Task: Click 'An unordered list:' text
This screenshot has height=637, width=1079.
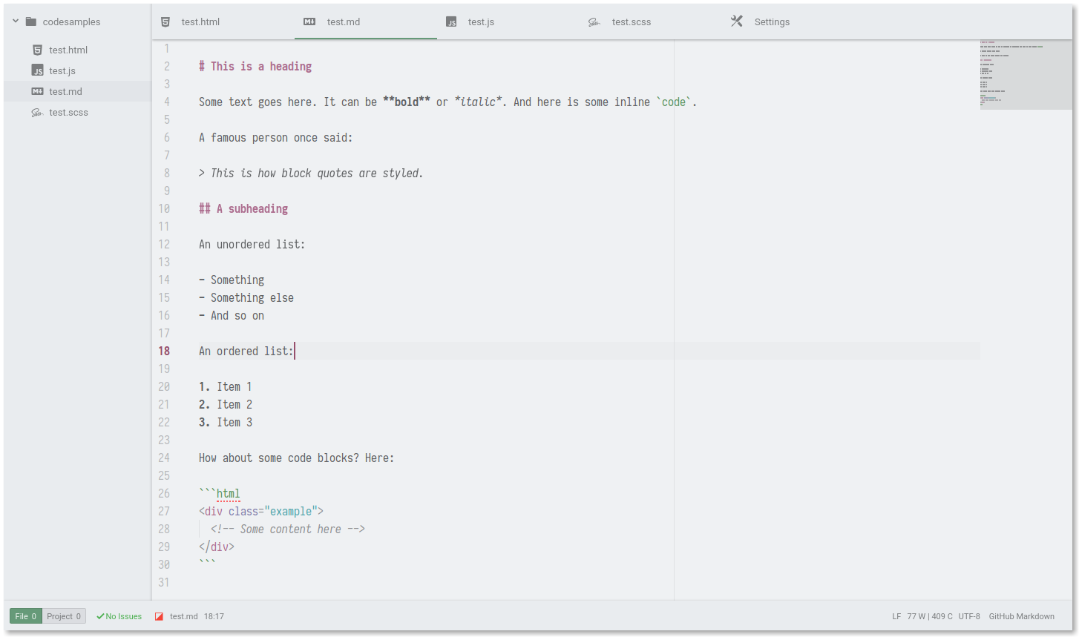Action: (x=252, y=245)
